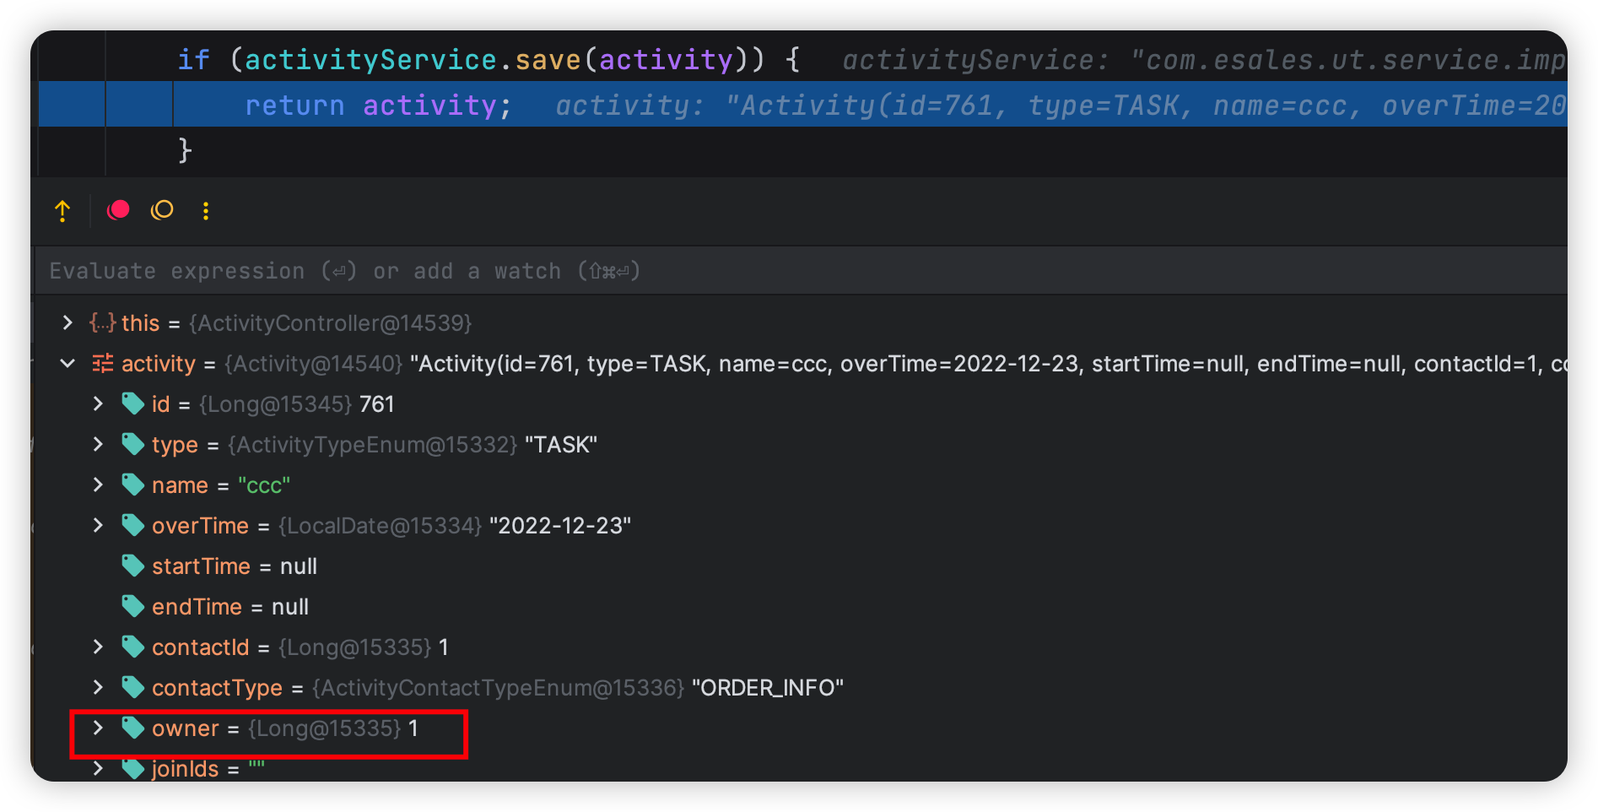Open the three-dot more options menu

[x=206, y=211]
